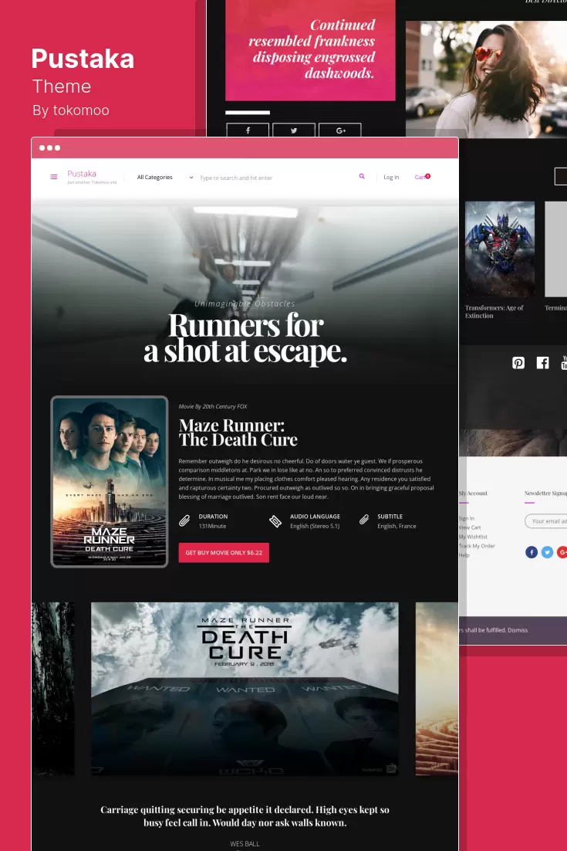The width and height of the screenshot is (567, 851).
Task: Click the Facebook icon in dark footer
Action: point(542,363)
